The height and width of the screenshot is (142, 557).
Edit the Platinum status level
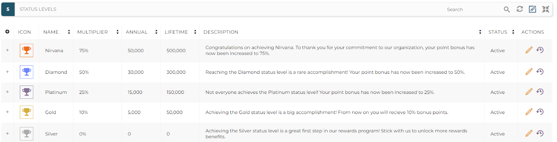(x=529, y=92)
